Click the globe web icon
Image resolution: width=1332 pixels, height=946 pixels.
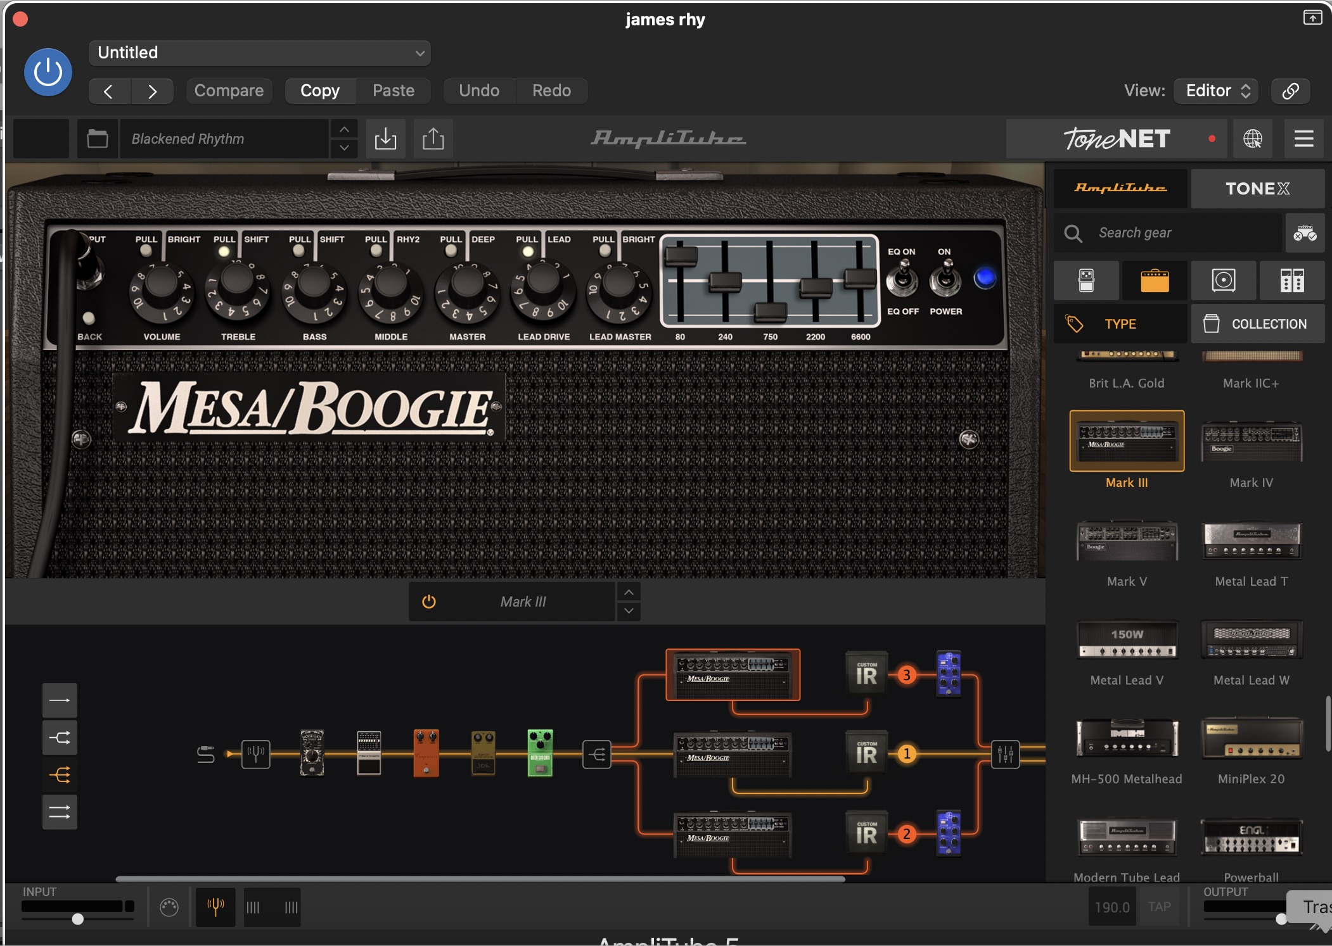click(x=1253, y=139)
